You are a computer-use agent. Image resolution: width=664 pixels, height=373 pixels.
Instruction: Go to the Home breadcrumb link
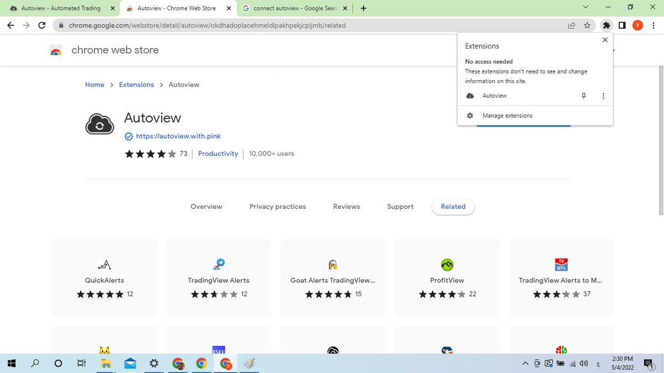(x=95, y=85)
